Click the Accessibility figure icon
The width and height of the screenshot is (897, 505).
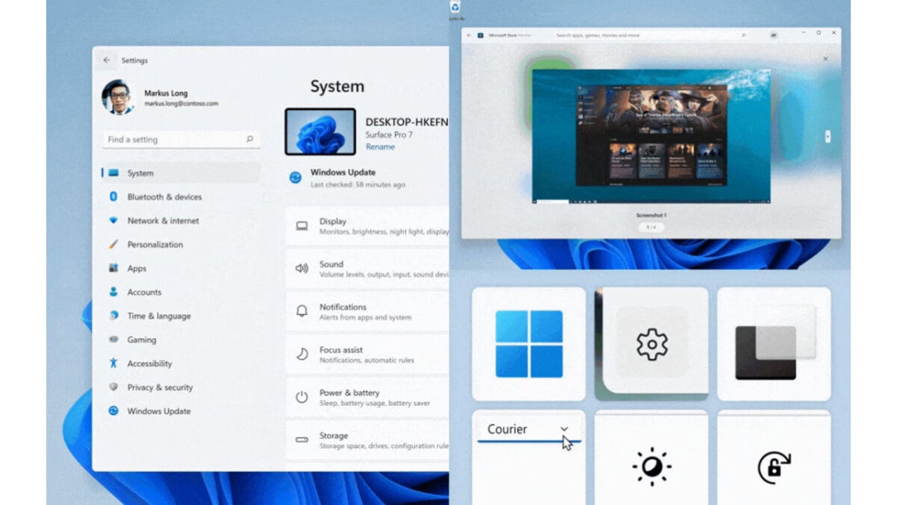(114, 363)
